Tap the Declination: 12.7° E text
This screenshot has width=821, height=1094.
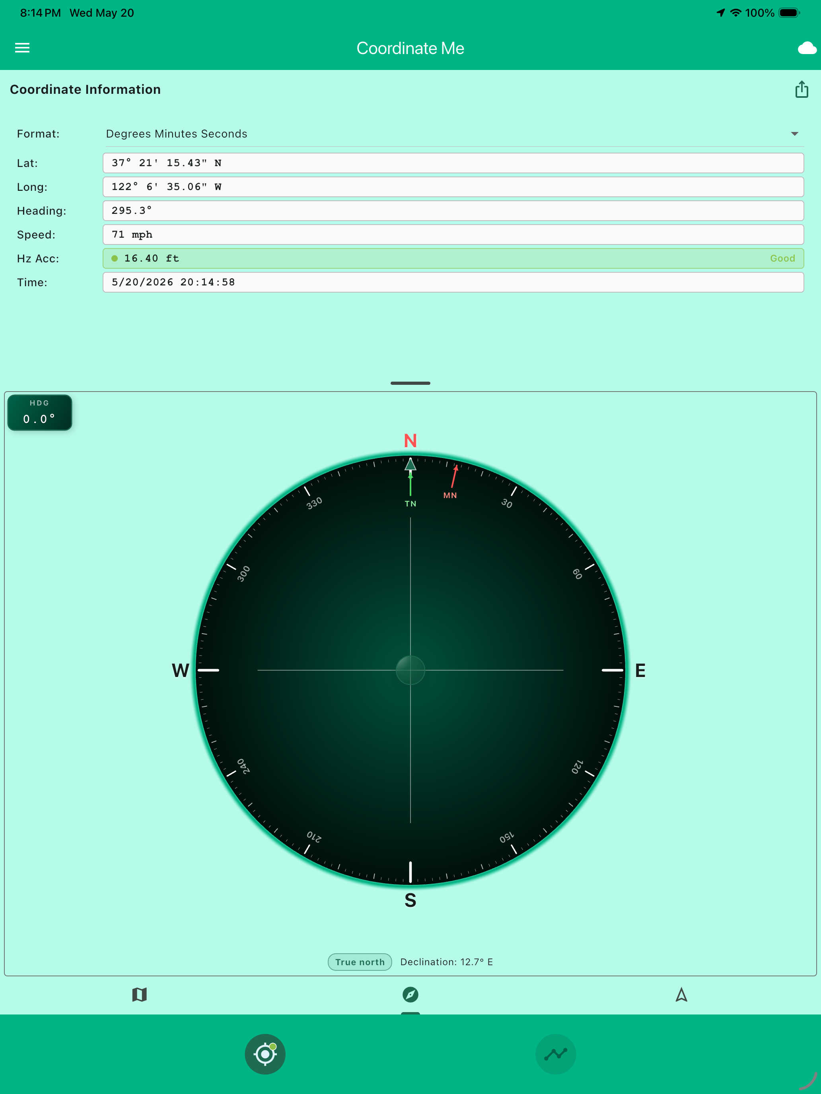point(446,962)
